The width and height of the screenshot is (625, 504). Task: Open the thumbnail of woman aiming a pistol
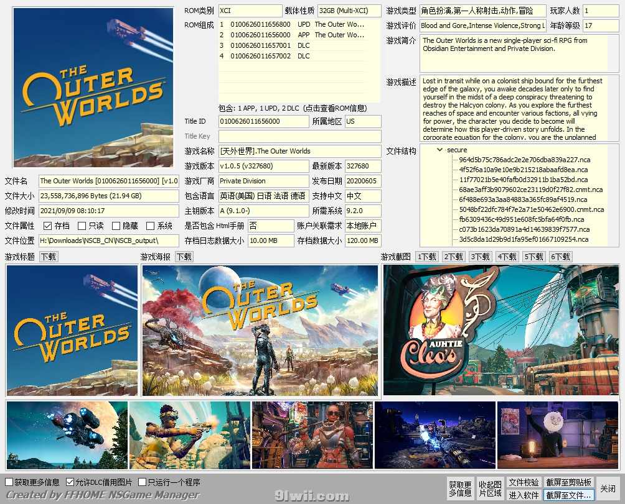click(x=190, y=435)
